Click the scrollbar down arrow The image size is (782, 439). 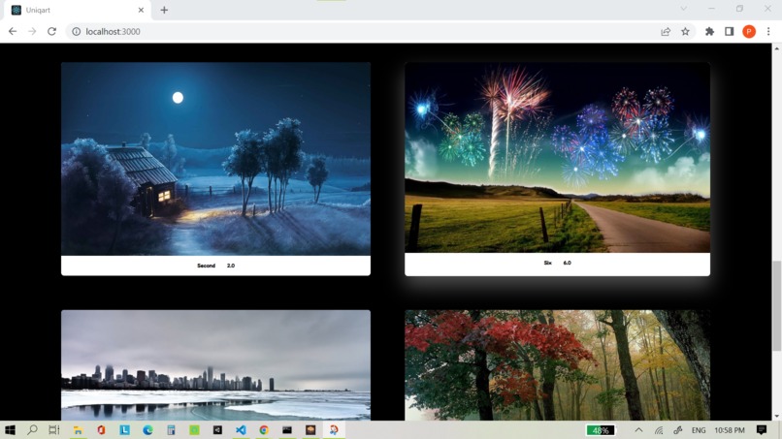776,416
